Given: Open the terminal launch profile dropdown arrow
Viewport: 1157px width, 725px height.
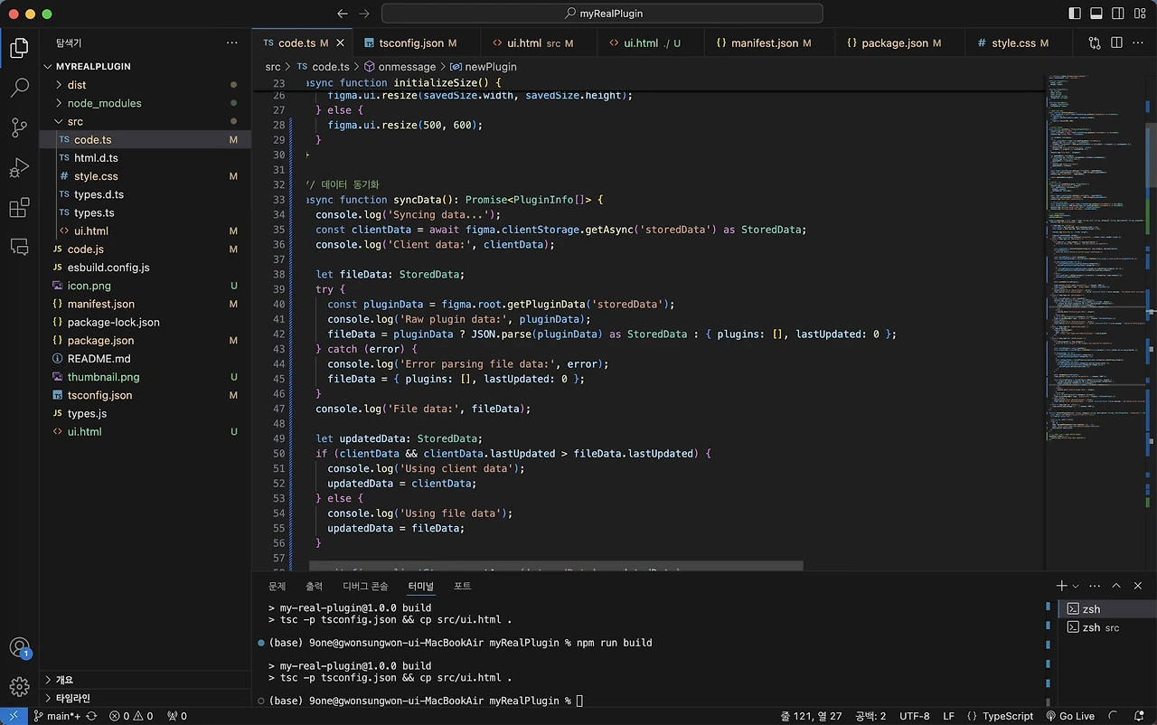Looking at the screenshot, I should coord(1076,585).
